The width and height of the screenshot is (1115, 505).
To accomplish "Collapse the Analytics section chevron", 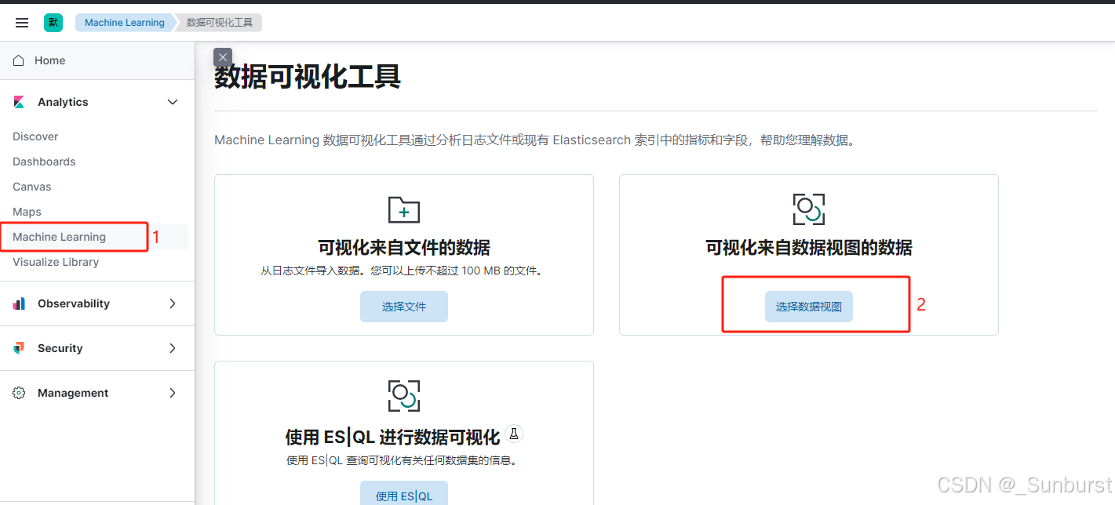I will 173,102.
